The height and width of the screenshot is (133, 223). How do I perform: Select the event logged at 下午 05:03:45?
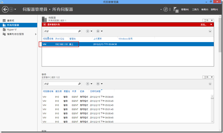click(126, 101)
